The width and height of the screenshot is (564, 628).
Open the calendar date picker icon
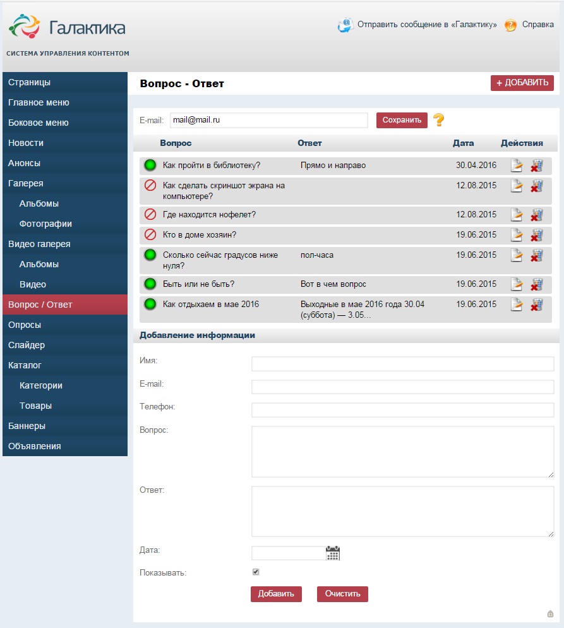[x=333, y=553]
